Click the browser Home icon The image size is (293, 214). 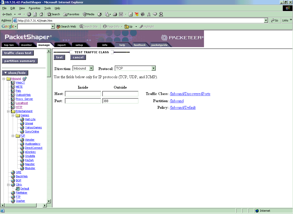point(41,14)
